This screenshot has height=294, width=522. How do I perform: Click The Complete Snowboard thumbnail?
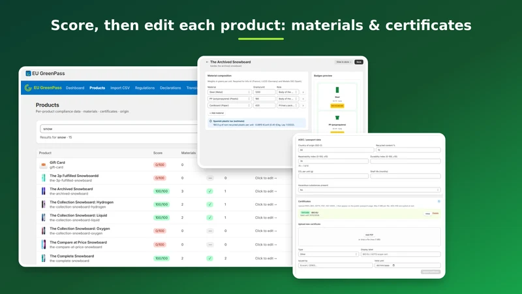tap(43, 258)
